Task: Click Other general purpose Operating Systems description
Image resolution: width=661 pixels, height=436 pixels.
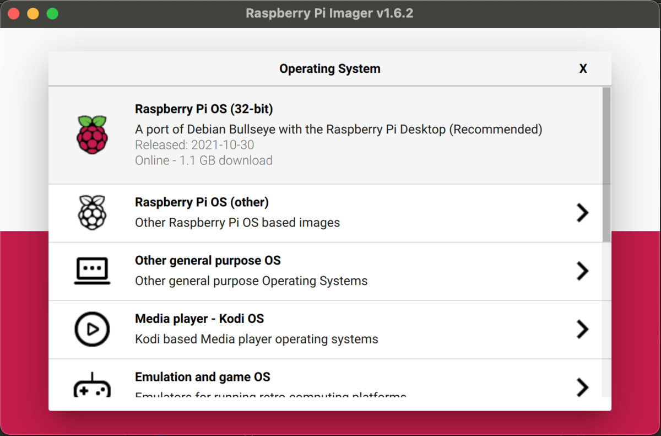Action: tap(251, 281)
